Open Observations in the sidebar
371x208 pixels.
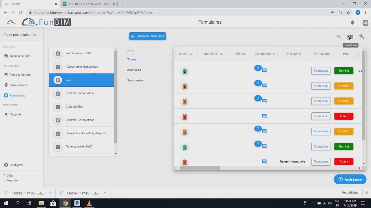tap(18, 85)
